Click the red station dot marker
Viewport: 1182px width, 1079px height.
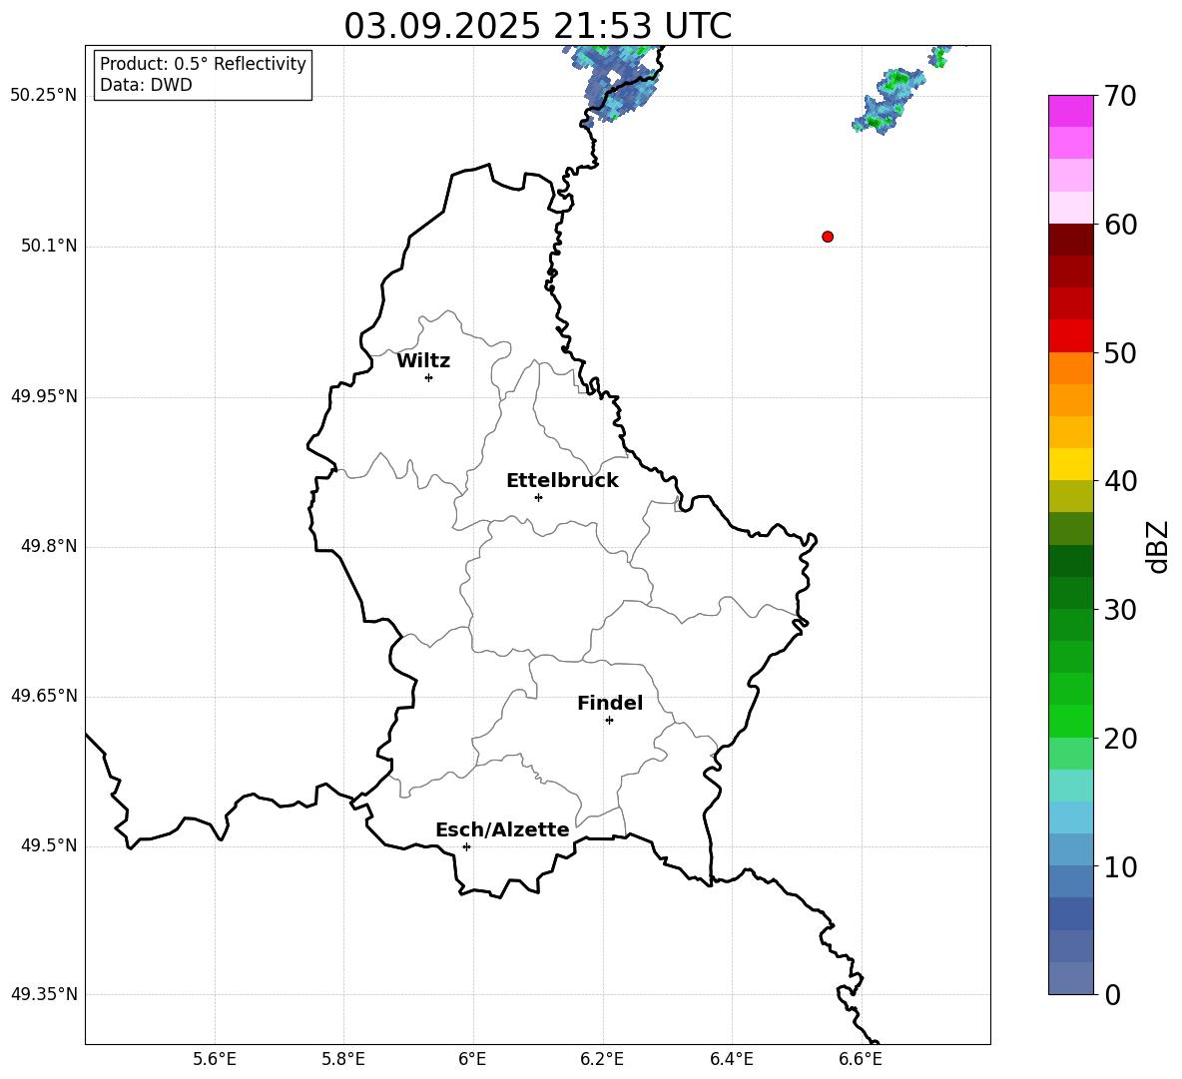(827, 237)
